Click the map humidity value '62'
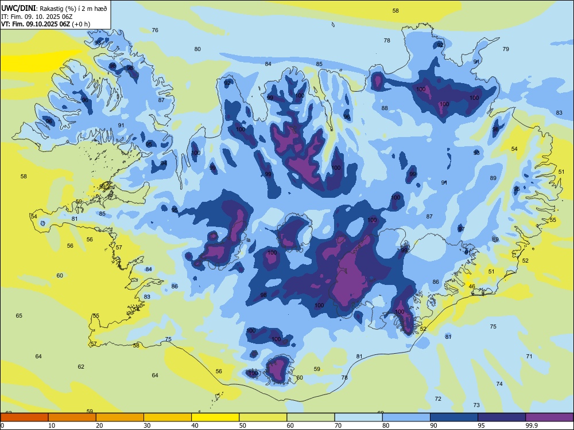Image resolution: width=574 pixels, height=430 pixels. click(81, 366)
